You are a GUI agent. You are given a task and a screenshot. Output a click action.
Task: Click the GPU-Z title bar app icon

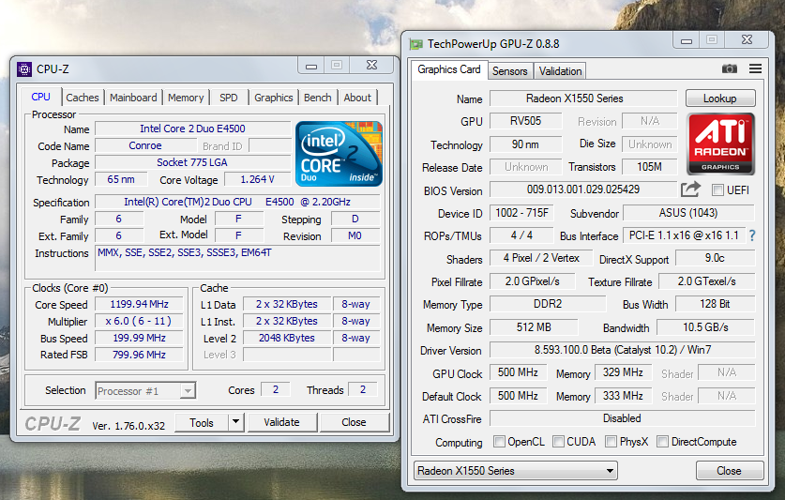[415, 43]
